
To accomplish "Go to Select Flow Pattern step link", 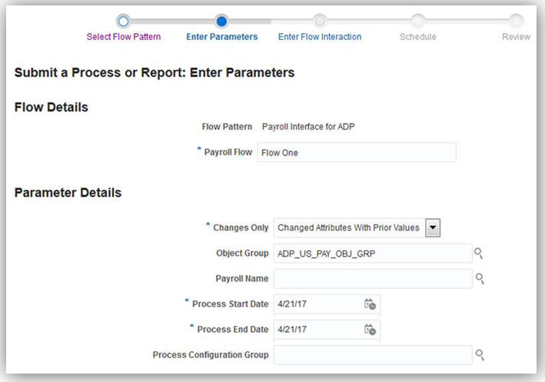I will tap(124, 37).
